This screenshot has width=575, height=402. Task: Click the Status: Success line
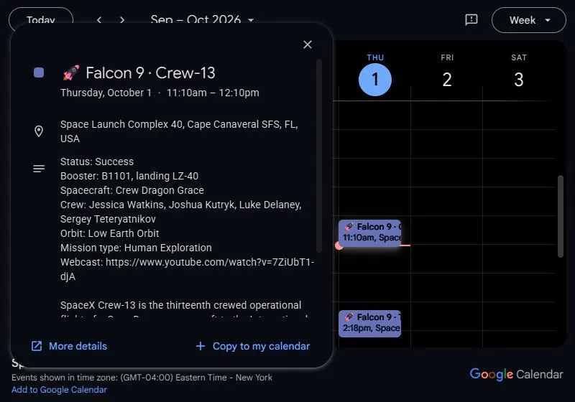click(x=97, y=162)
